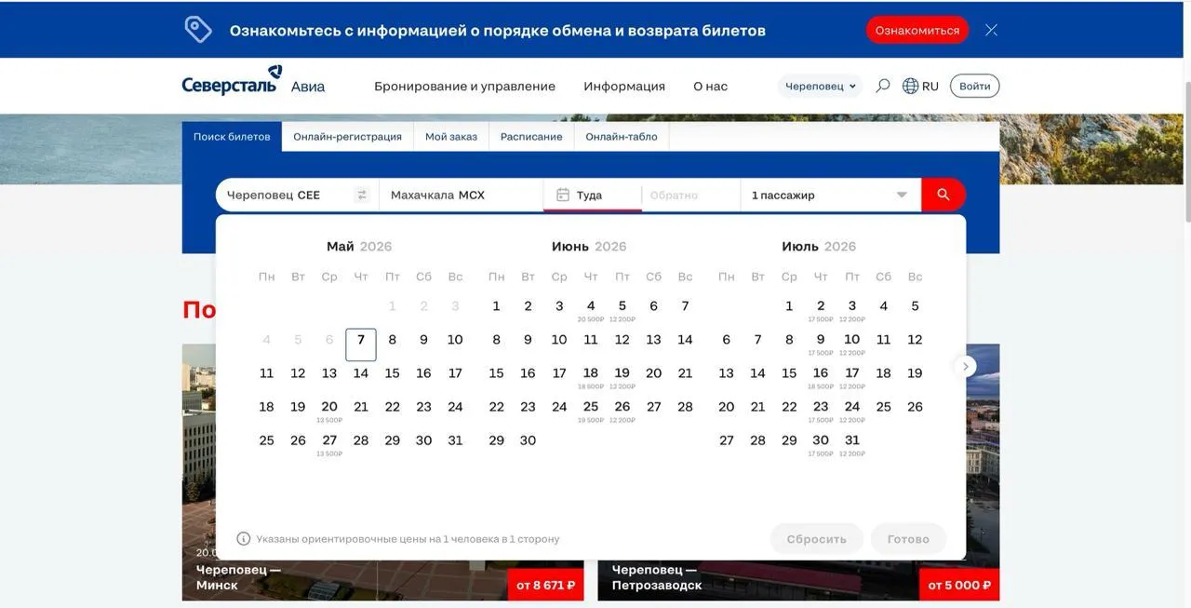The height and width of the screenshot is (608, 1191).
Task: Select July 17 in the calendar
Action: click(852, 377)
